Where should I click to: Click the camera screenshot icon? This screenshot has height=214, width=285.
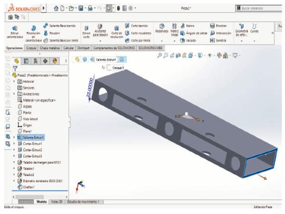(10, 17)
